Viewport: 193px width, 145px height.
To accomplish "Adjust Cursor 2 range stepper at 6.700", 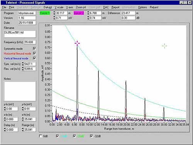I will 88,13.
